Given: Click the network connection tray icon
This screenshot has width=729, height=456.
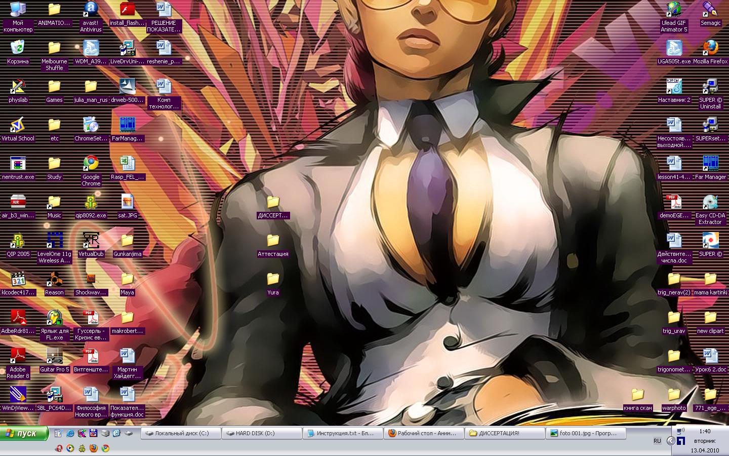Looking at the screenshot, I should click(681, 431).
